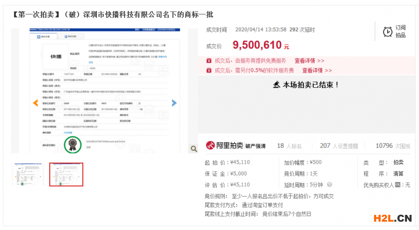
Task: Select the first trademark thumbnail
Action: coord(28,174)
